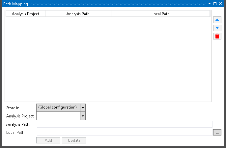Viewport: 226px width, 148px height.
Task: Open the Store in dropdown arrow
Action: coord(83,108)
